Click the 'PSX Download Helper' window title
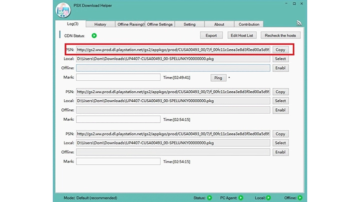Screen dimensions: 360x202 (x=93, y=5)
